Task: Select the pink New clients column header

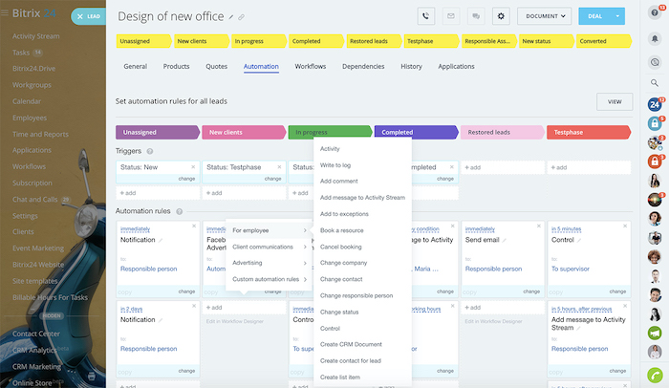Action: click(243, 132)
